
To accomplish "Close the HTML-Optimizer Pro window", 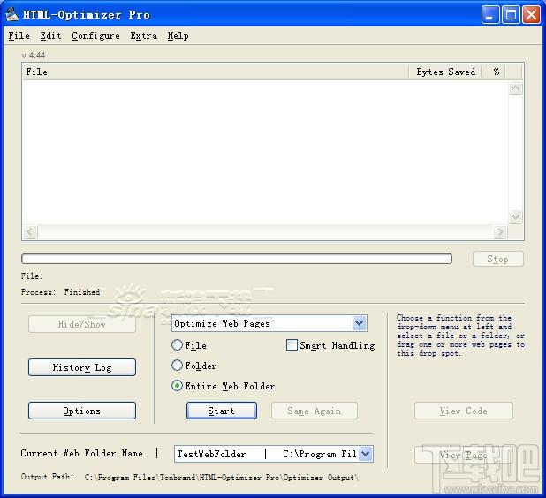I will pyautogui.click(x=531, y=15).
